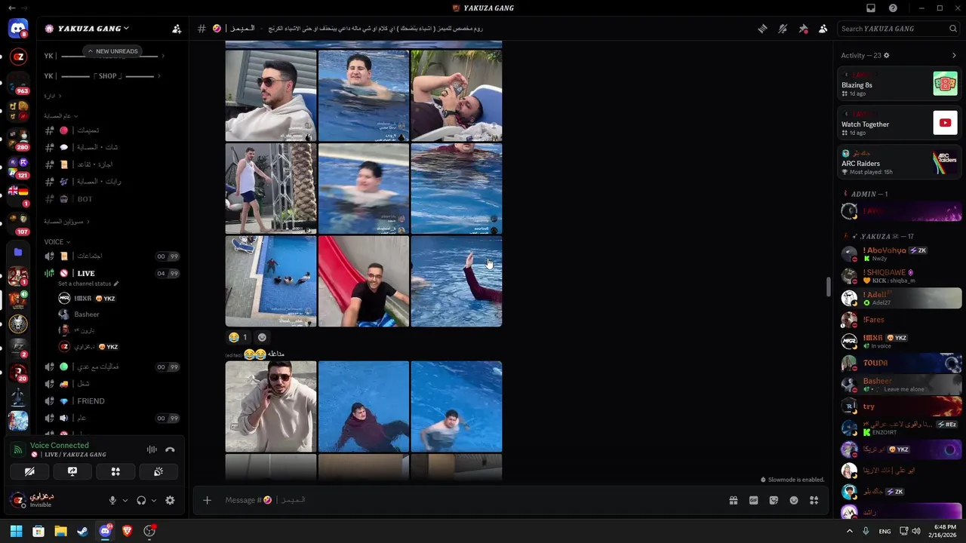Expand the Activity panel arrow
The width and height of the screenshot is (966, 543).
click(x=954, y=55)
